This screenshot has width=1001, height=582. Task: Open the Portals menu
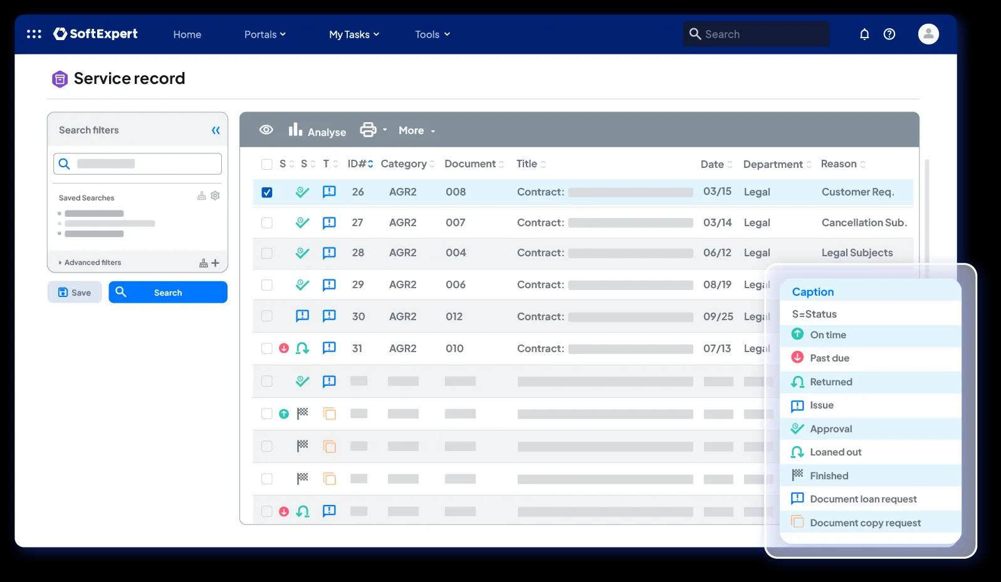(265, 34)
